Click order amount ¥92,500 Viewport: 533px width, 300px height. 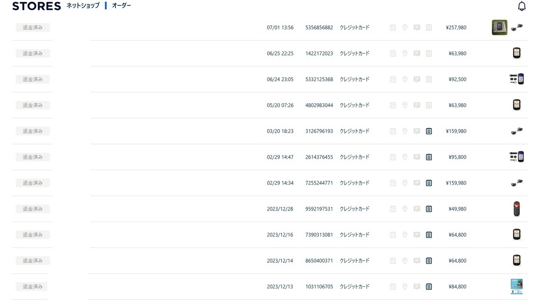pyautogui.click(x=457, y=79)
